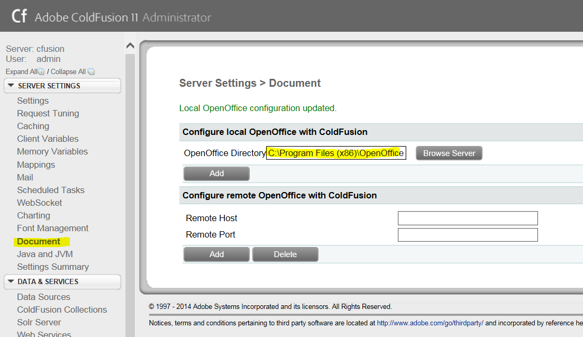Click the Expand All plus icon
The width and height of the screenshot is (583, 337).
click(x=41, y=72)
